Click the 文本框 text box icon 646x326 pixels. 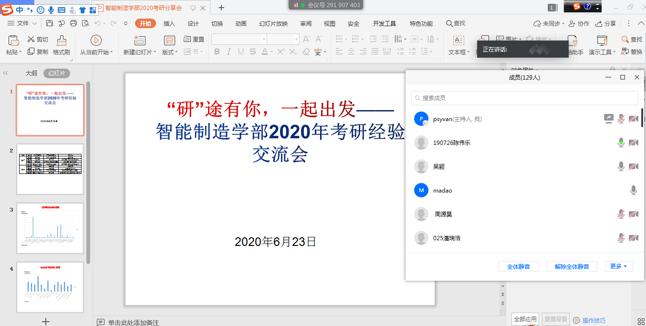(x=458, y=41)
